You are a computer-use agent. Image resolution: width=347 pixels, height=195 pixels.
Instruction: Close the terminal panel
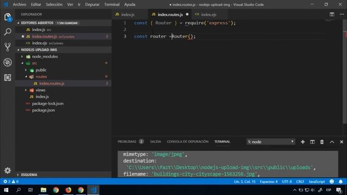(x=342, y=142)
